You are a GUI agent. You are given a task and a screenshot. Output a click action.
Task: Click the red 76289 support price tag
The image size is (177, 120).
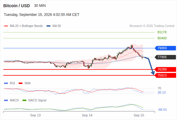pyautogui.click(x=165, y=69)
